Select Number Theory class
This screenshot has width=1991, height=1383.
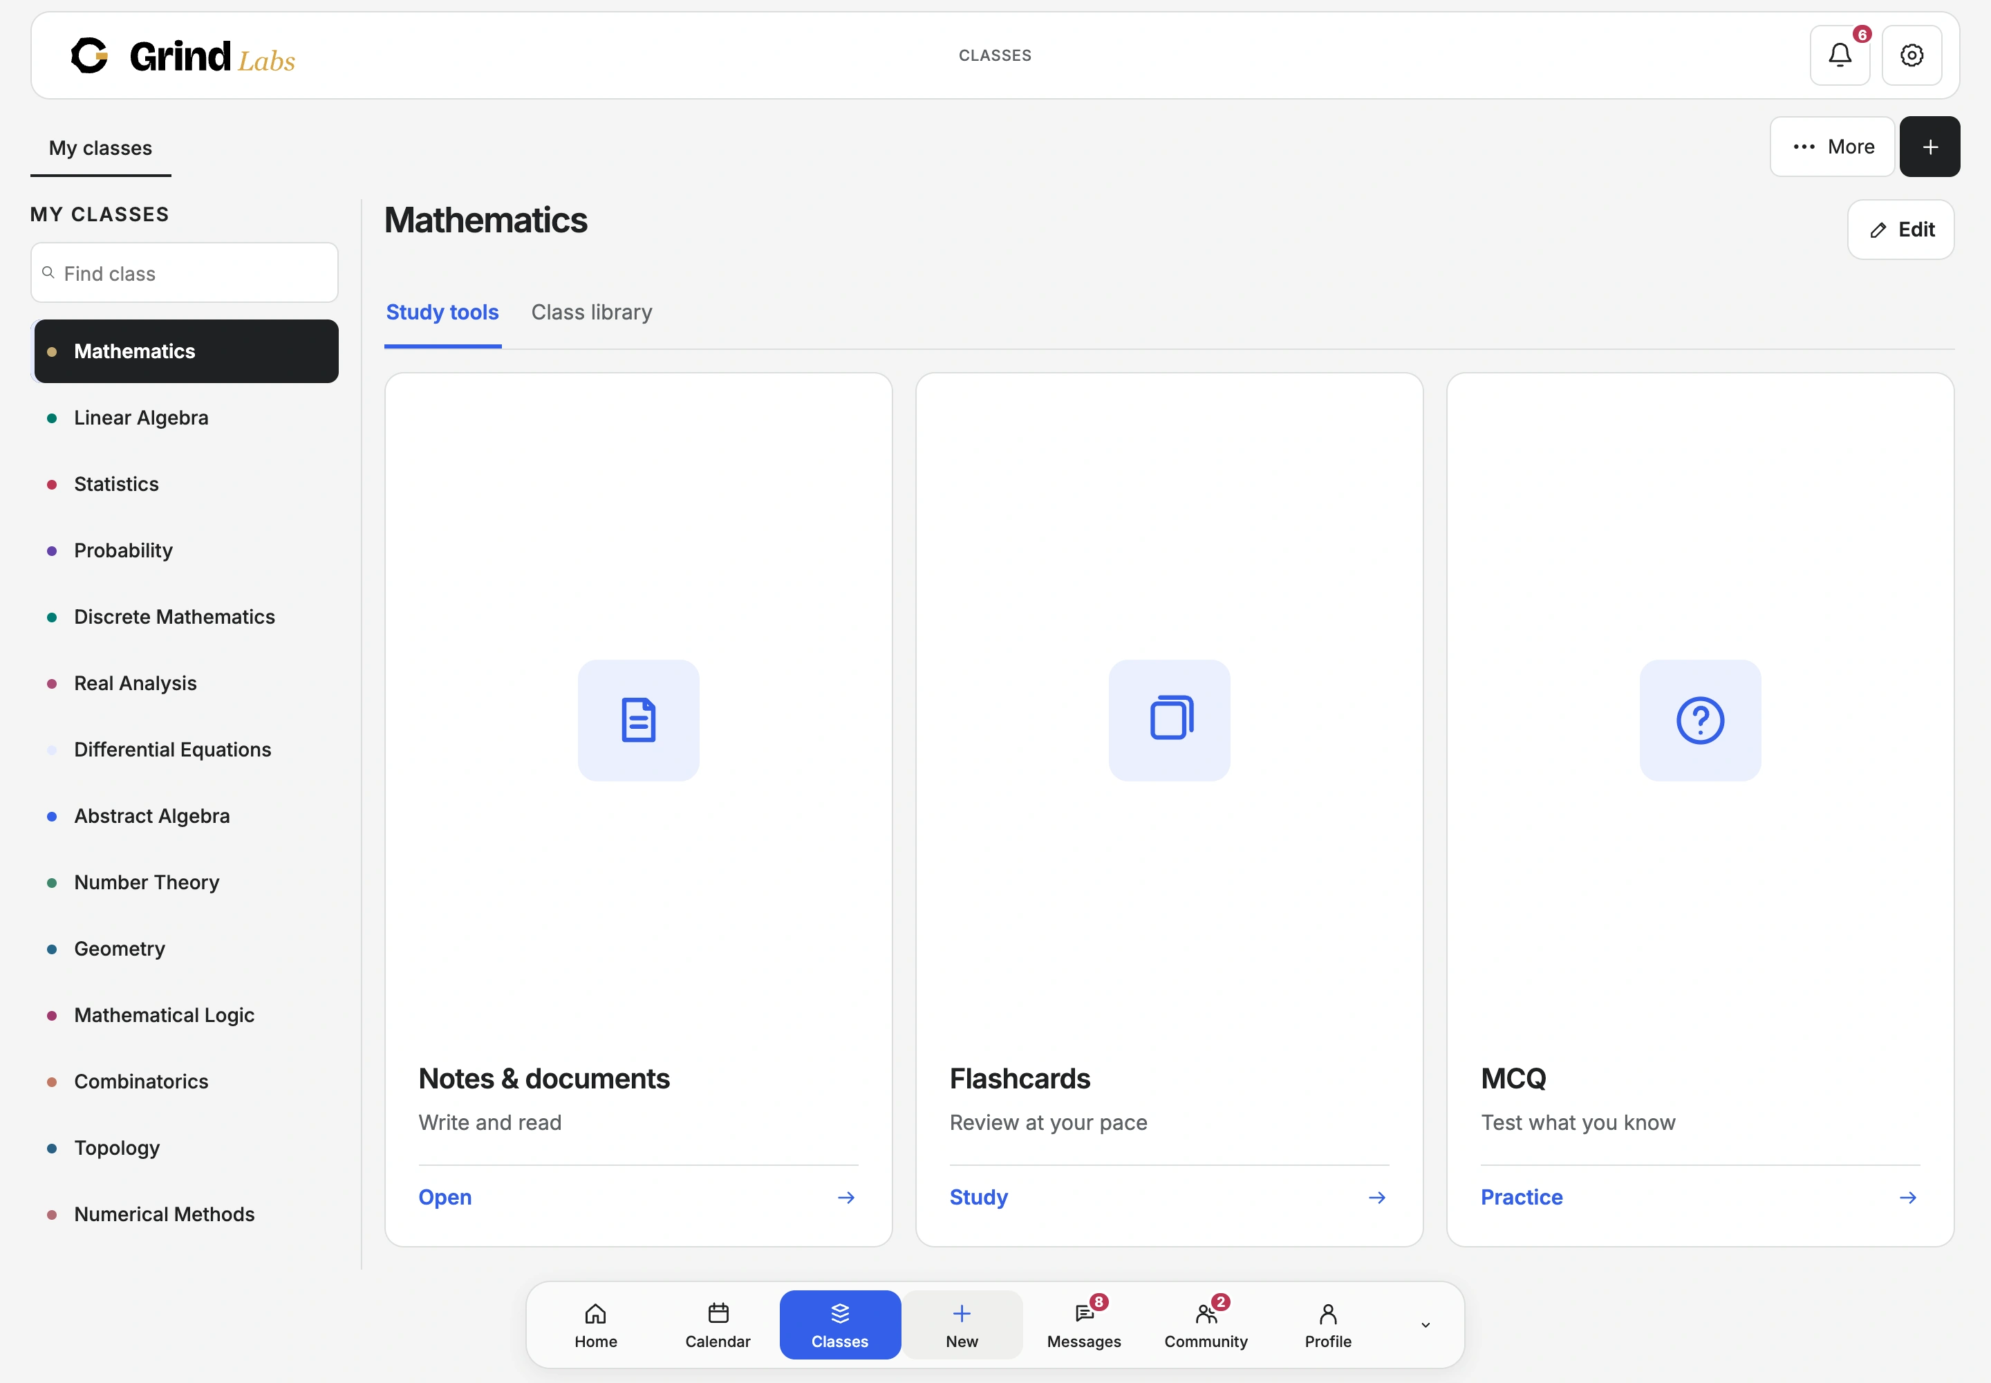pyautogui.click(x=185, y=882)
